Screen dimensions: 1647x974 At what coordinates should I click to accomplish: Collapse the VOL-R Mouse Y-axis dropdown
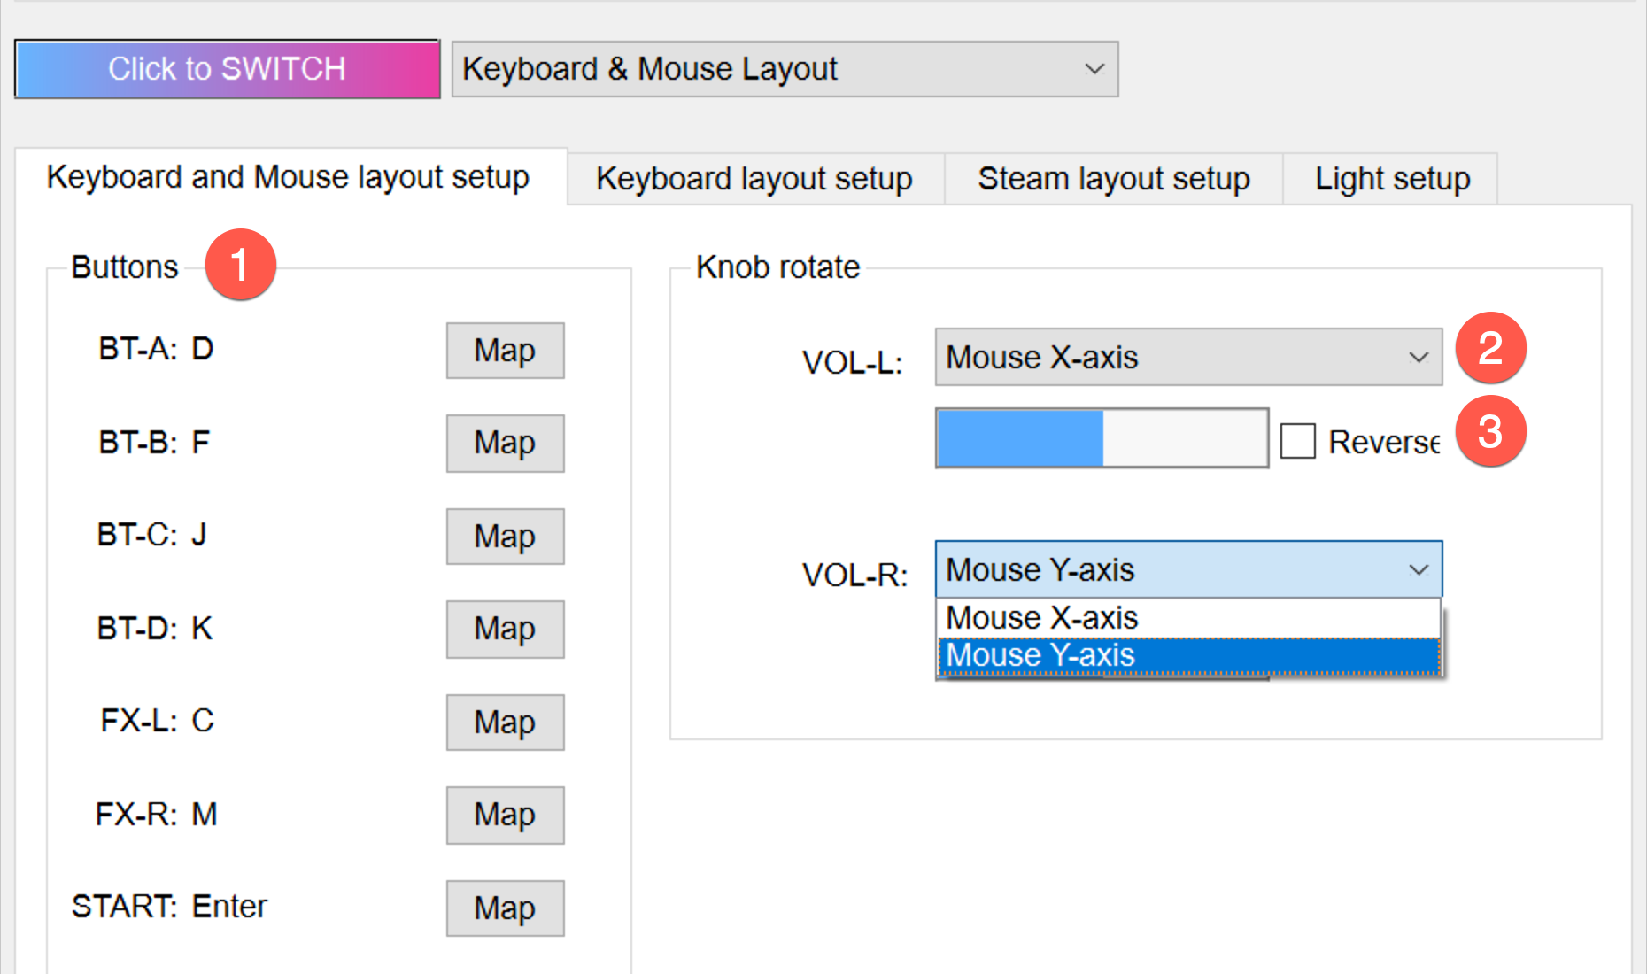1188,569
